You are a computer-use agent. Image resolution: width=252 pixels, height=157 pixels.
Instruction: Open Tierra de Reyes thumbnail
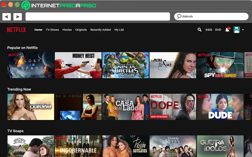pos(173,146)
